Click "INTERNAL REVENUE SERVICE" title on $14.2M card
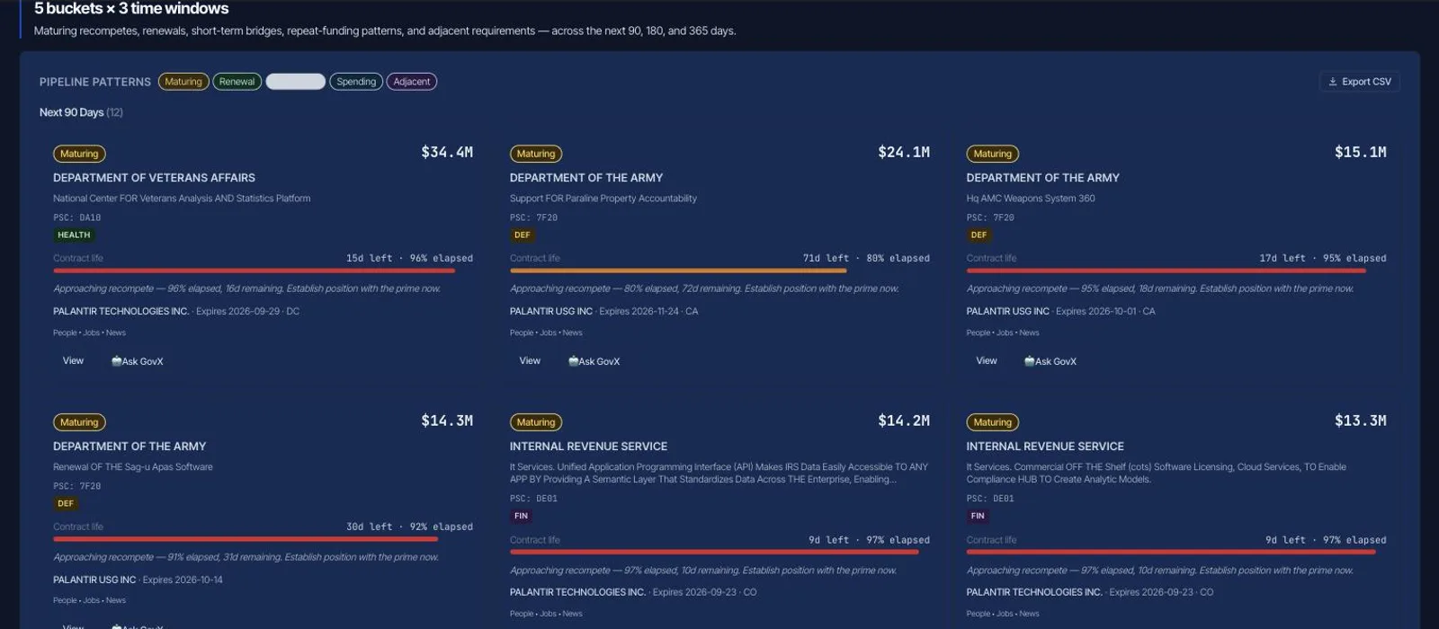The image size is (1439, 629). (x=588, y=447)
